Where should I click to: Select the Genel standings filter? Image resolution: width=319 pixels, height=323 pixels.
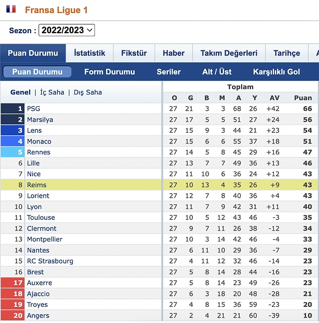coord(21,92)
